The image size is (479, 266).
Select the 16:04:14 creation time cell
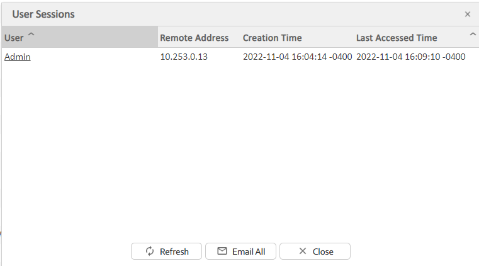(297, 57)
